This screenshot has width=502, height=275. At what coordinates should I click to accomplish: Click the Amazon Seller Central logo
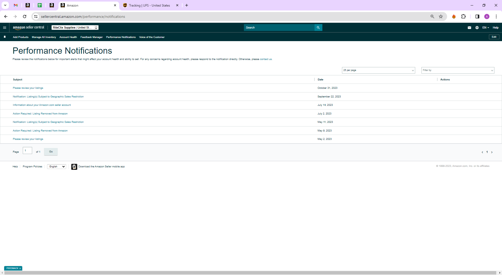(x=28, y=27)
